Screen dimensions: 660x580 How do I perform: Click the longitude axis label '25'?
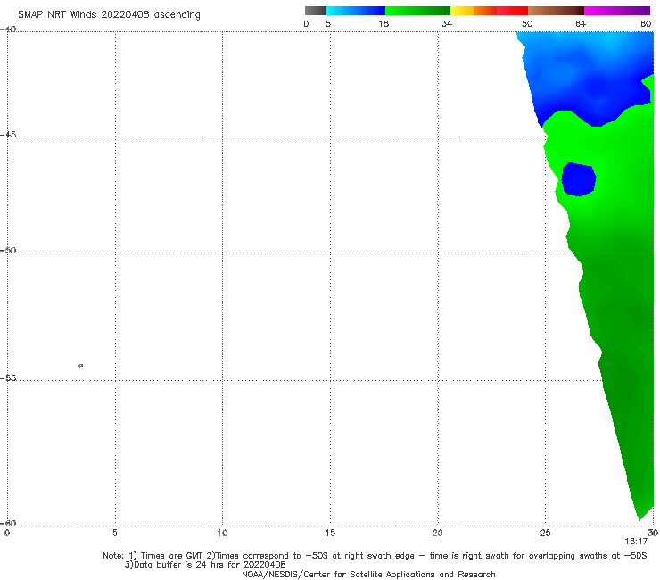[545, 533]
